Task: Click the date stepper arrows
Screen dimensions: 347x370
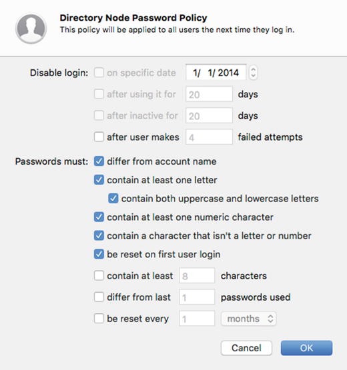Action: point(253,73)
